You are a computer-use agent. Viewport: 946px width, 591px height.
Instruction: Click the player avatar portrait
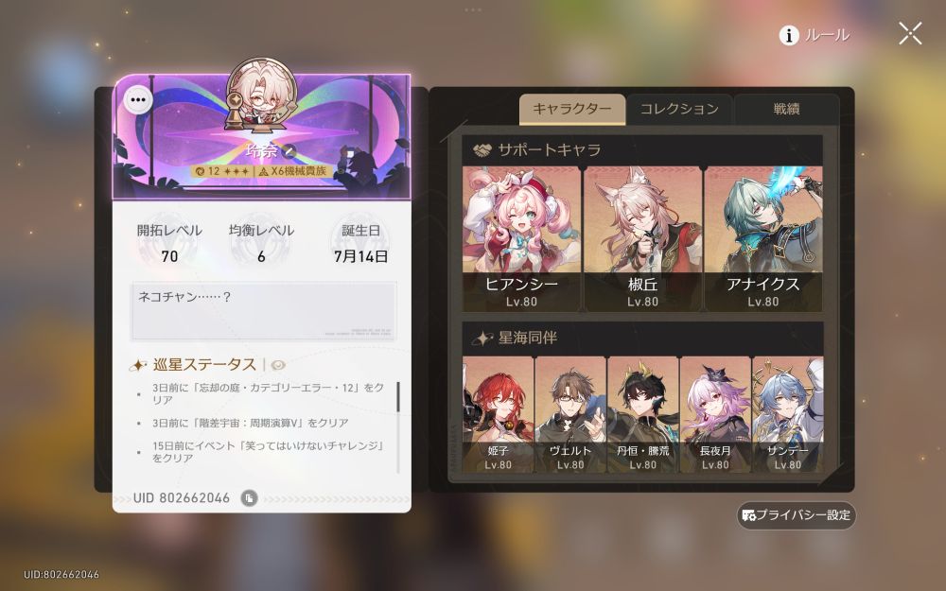tap(261, 94)
